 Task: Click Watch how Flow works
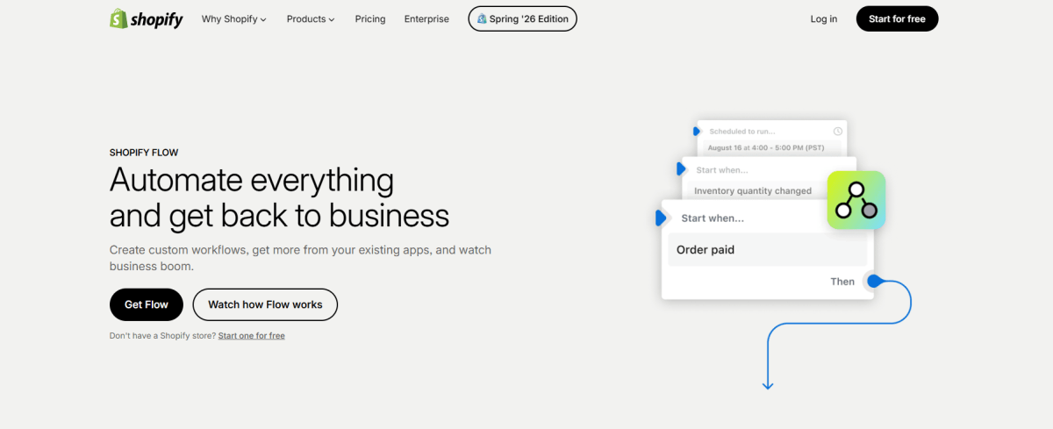click(265, 304)
